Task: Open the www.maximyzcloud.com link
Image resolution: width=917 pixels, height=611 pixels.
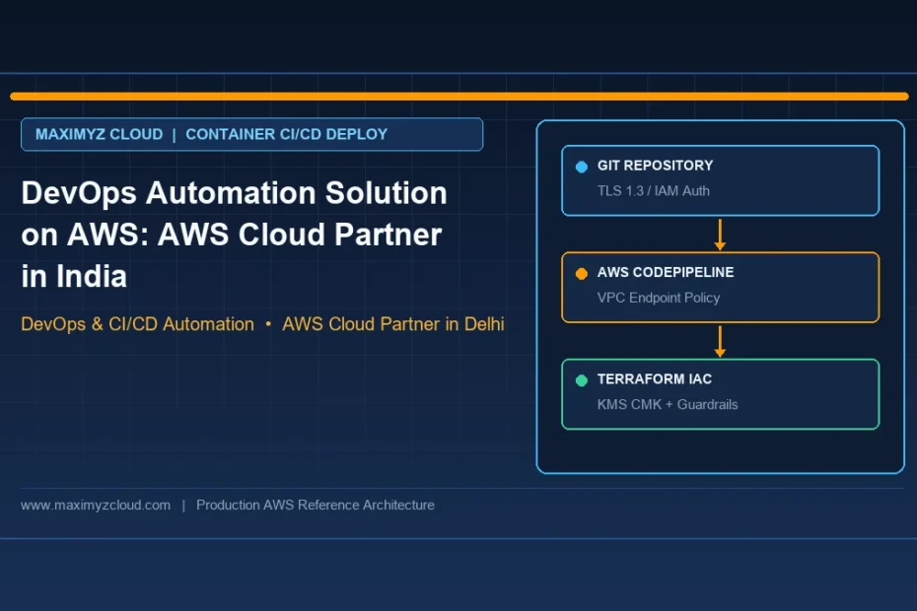Action: click(x=96, y=506)
